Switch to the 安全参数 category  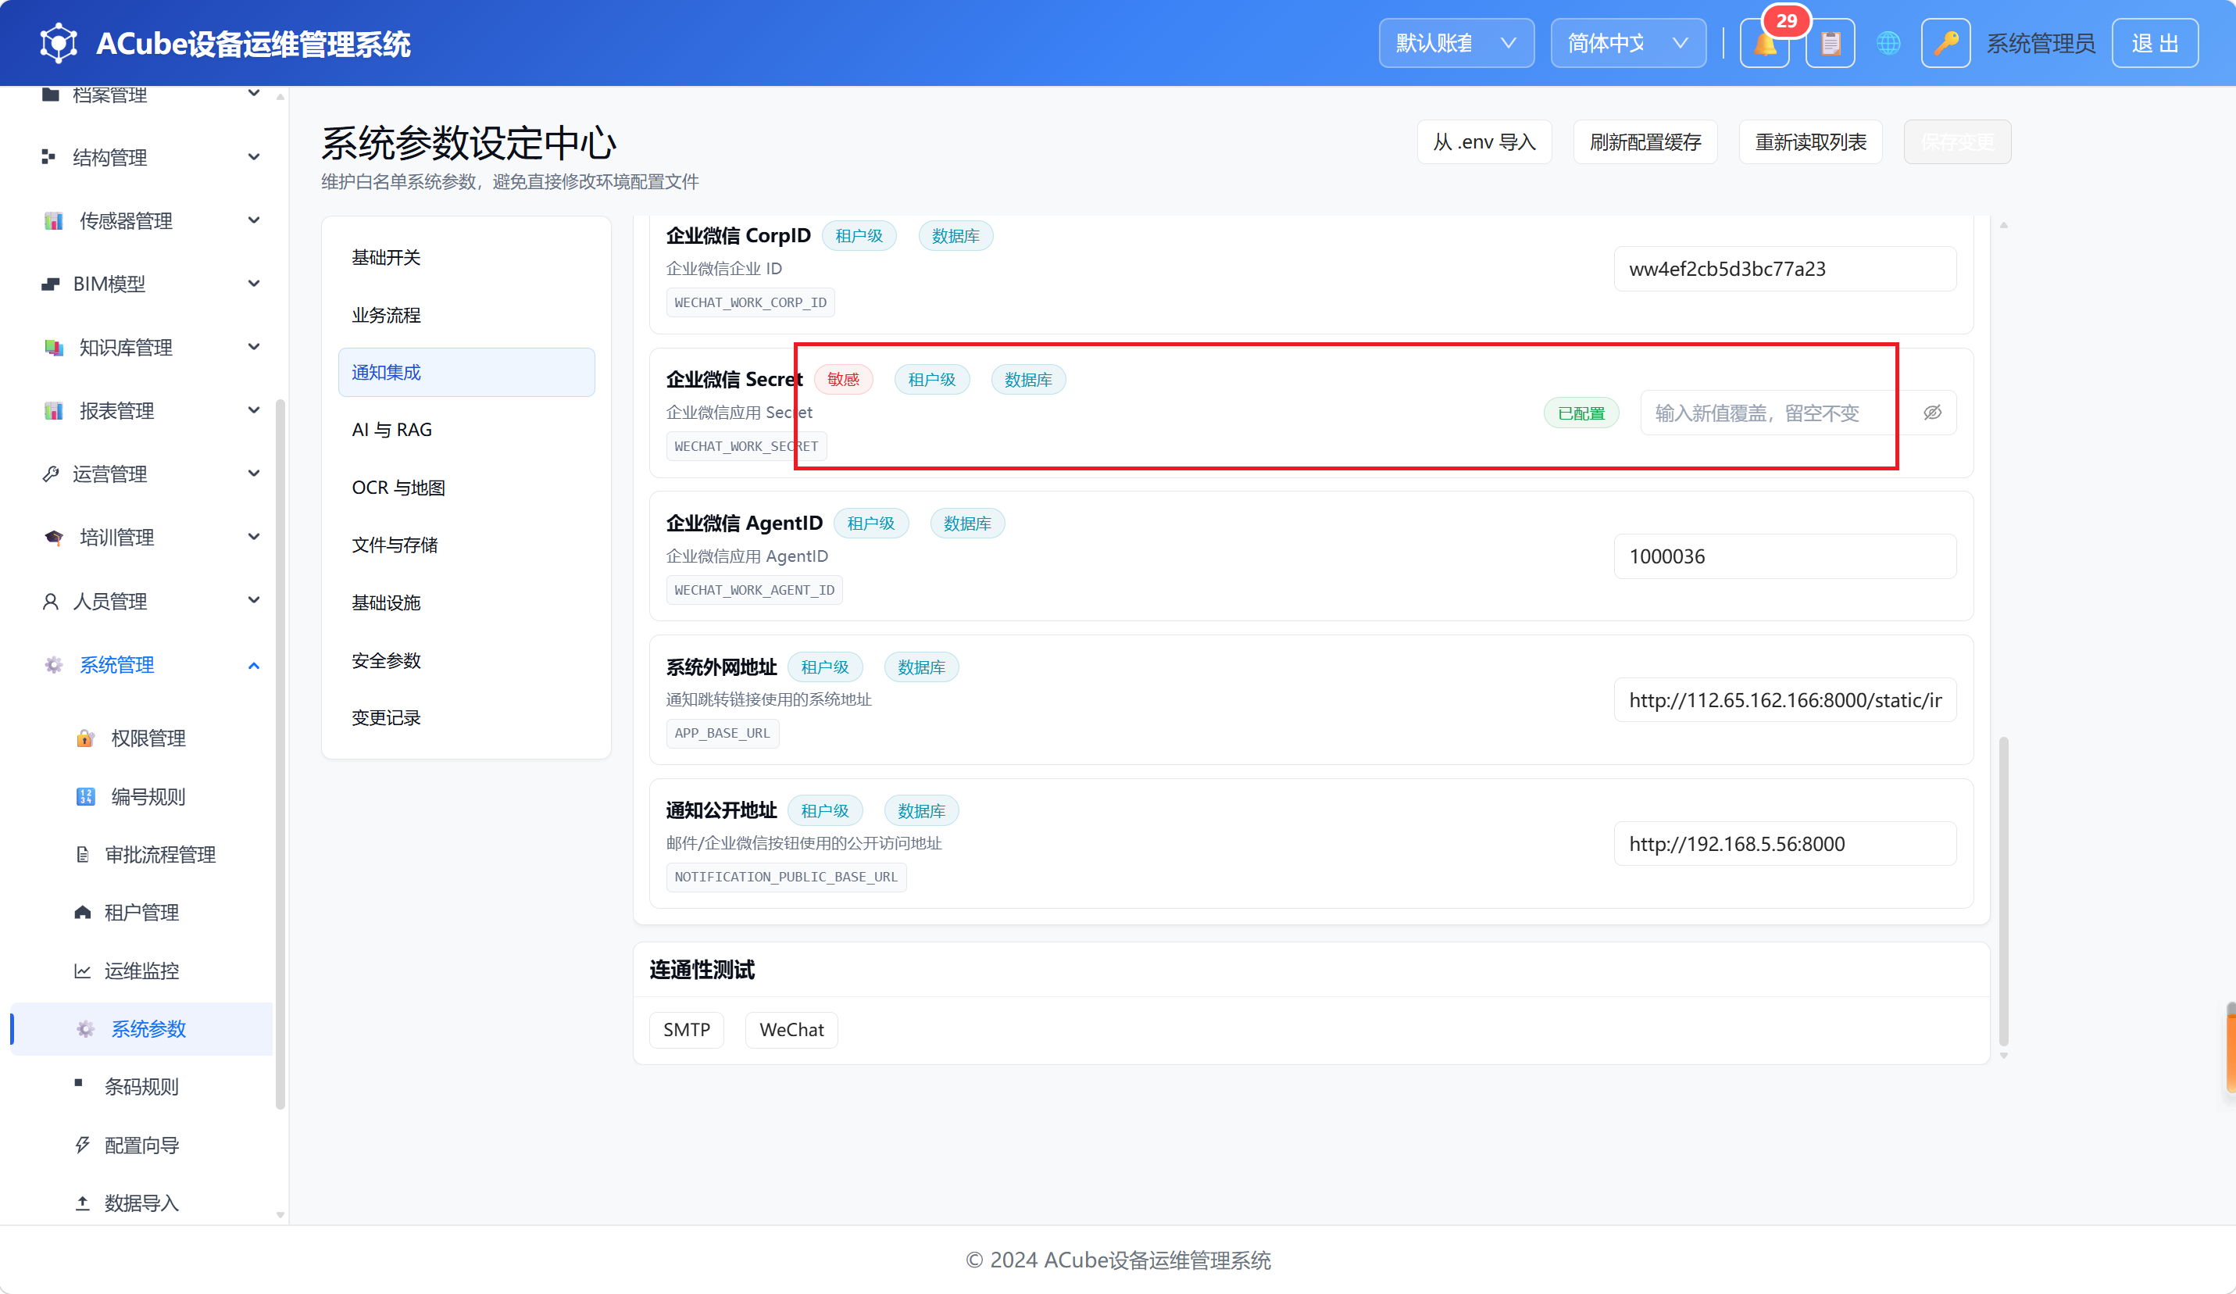pos(466,660)
